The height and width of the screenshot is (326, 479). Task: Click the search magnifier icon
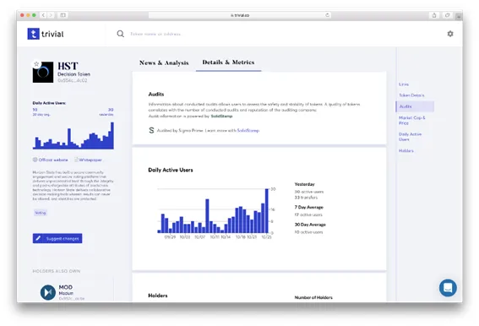click(x=120, y=34)
